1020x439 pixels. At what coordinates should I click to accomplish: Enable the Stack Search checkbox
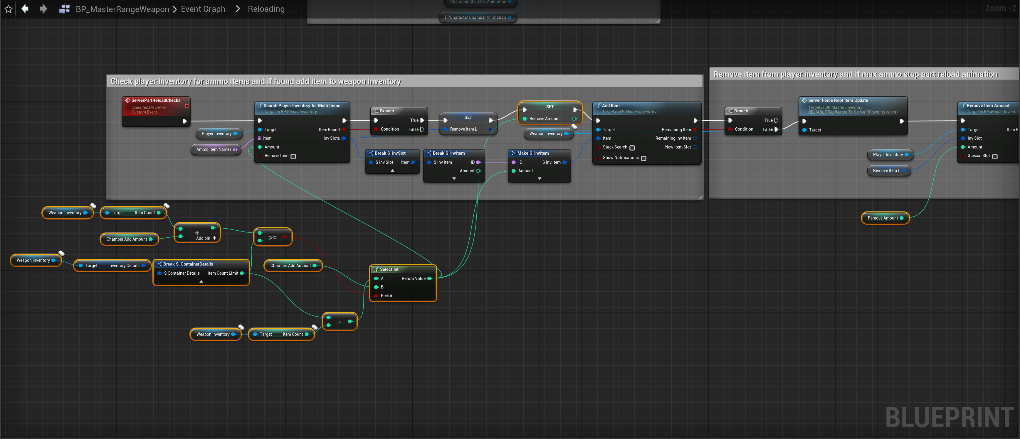tap(632, 148)
